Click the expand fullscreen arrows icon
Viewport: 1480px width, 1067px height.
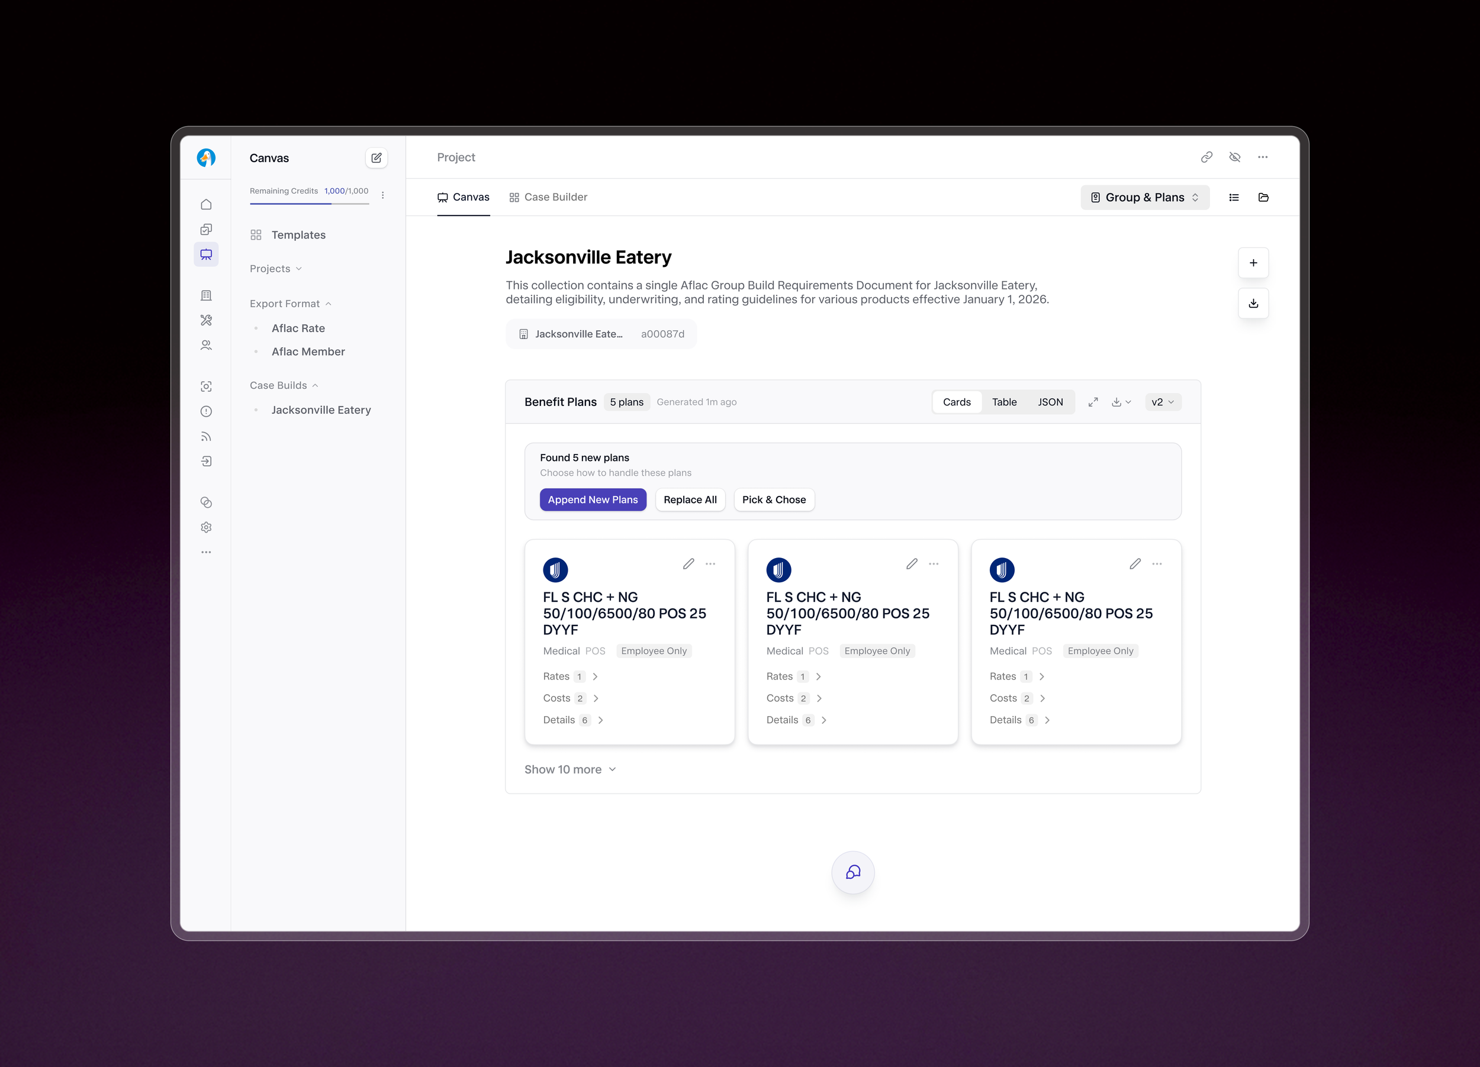[x=1093, y=402]
